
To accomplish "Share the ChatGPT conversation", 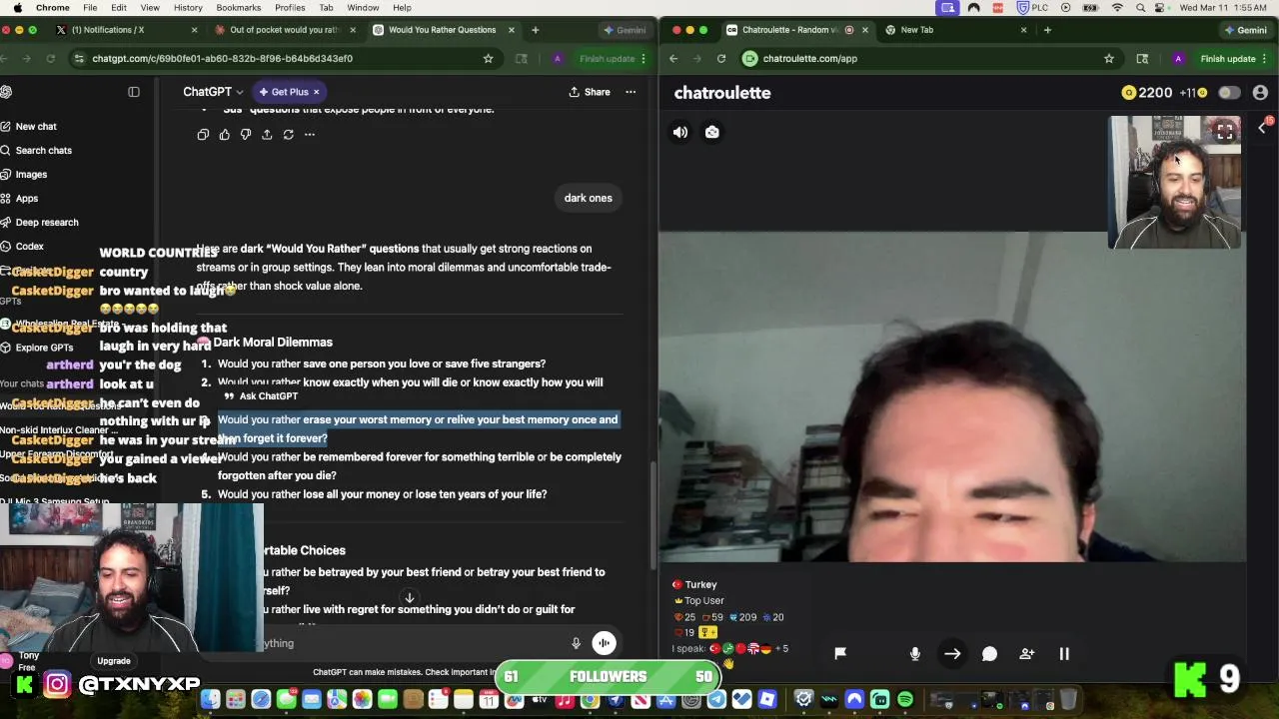I will pos(590,92).
